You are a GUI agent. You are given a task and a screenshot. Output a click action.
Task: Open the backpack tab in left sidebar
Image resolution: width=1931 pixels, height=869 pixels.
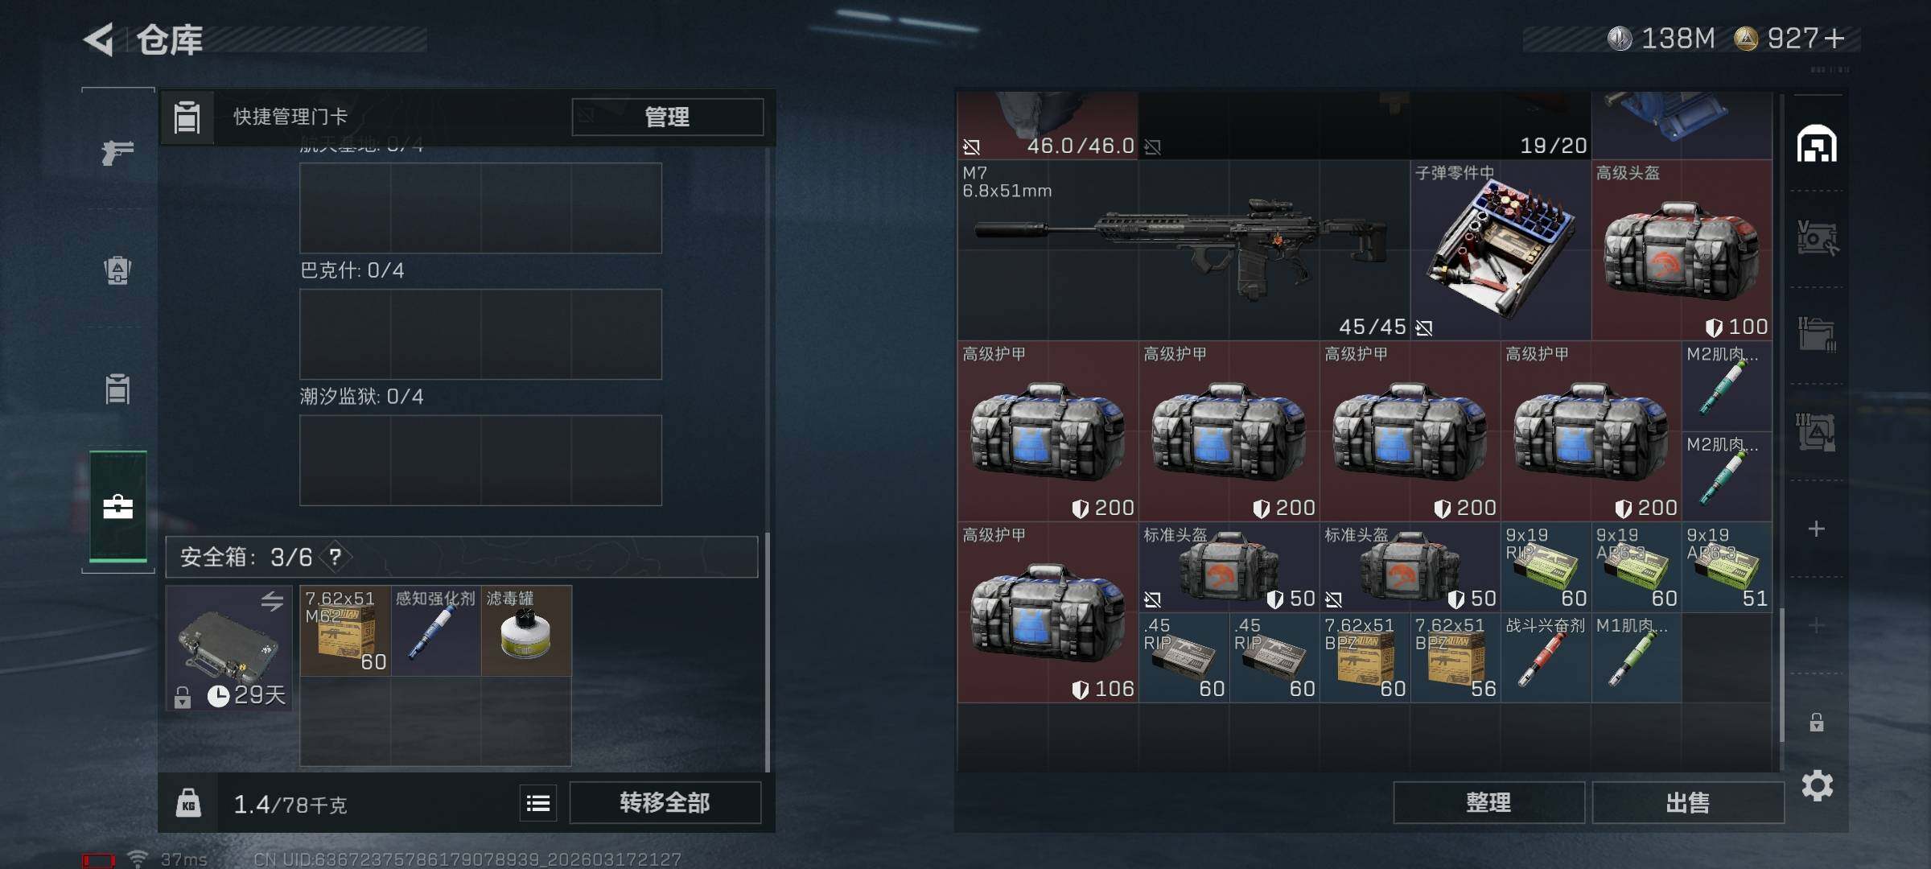117,270
